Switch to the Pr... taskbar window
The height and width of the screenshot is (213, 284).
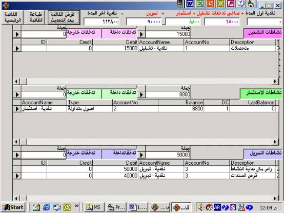point(116,207)
